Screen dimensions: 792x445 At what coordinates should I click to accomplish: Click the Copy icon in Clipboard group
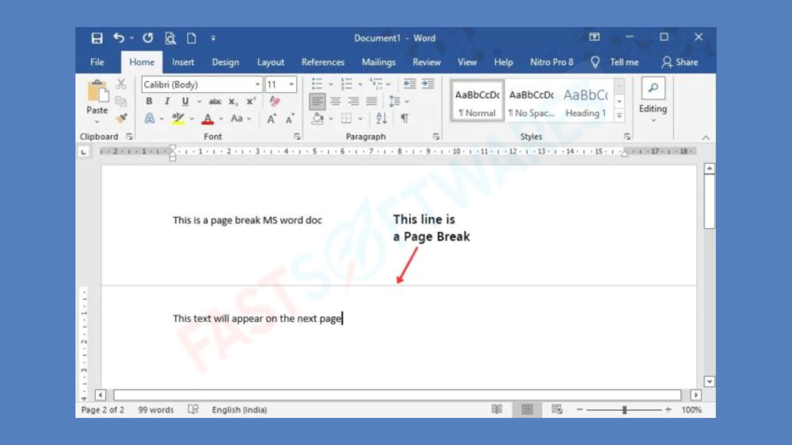121,101
